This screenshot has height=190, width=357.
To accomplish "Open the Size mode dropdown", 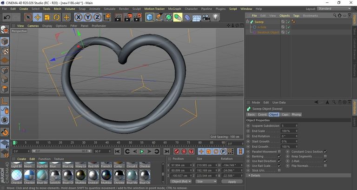I will click(x=206, y=182).
